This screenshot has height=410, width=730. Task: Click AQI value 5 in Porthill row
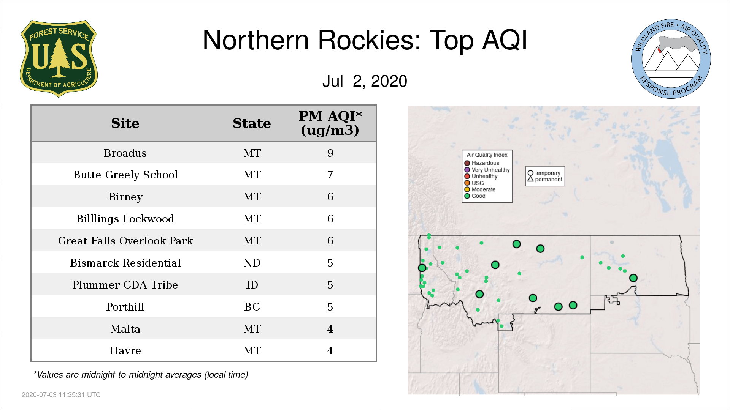pos(330,307)
